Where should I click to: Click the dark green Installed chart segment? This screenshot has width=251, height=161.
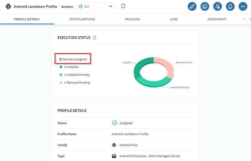tap(137, 67)
